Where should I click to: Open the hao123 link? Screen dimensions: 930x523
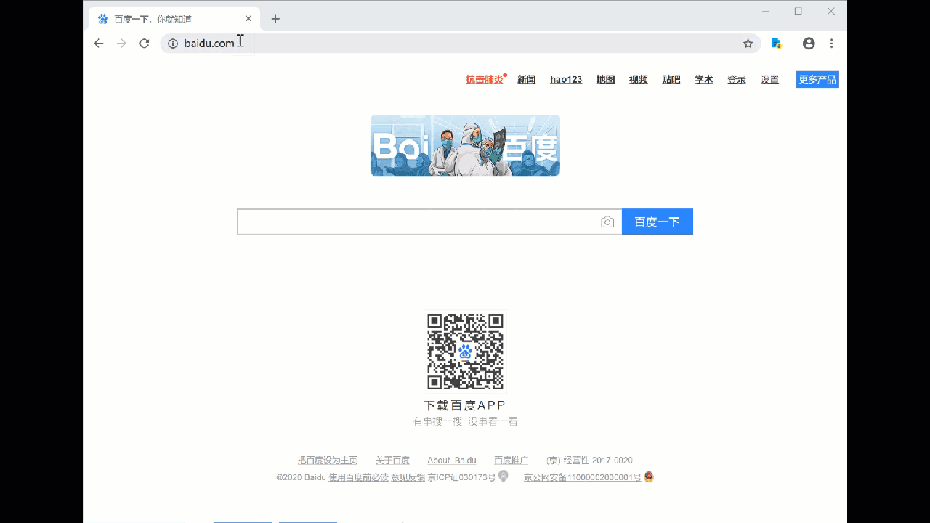[566, 80]
